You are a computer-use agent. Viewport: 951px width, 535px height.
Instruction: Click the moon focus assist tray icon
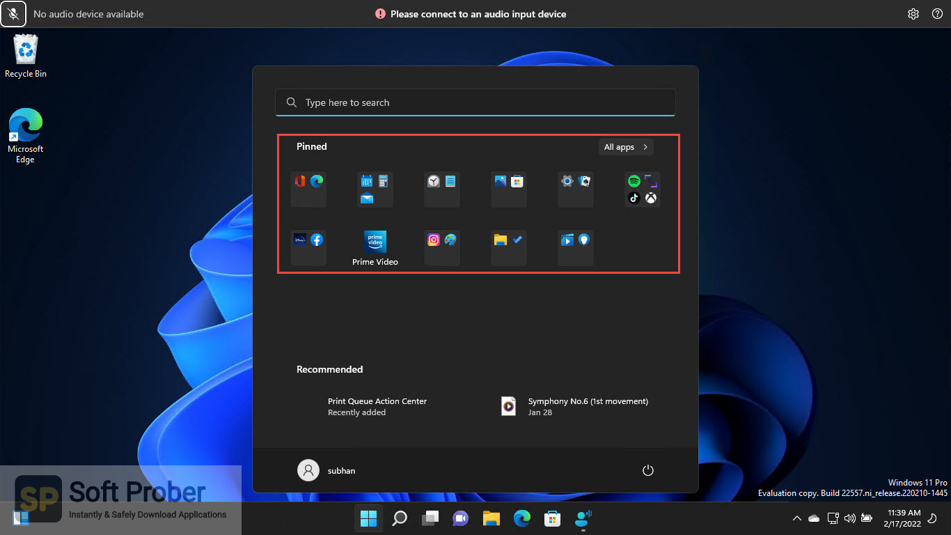coord(932,518)
